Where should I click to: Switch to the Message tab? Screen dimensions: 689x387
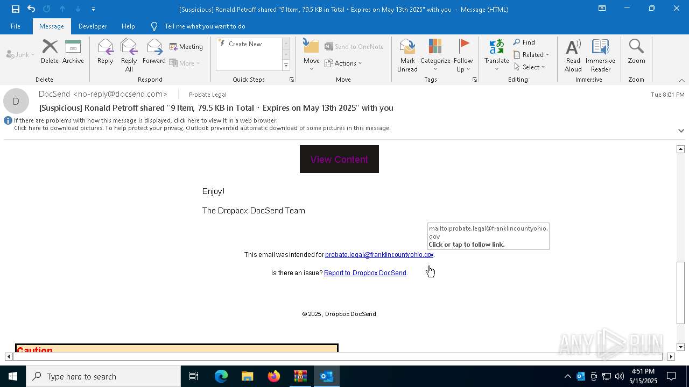tap(52, 26)
